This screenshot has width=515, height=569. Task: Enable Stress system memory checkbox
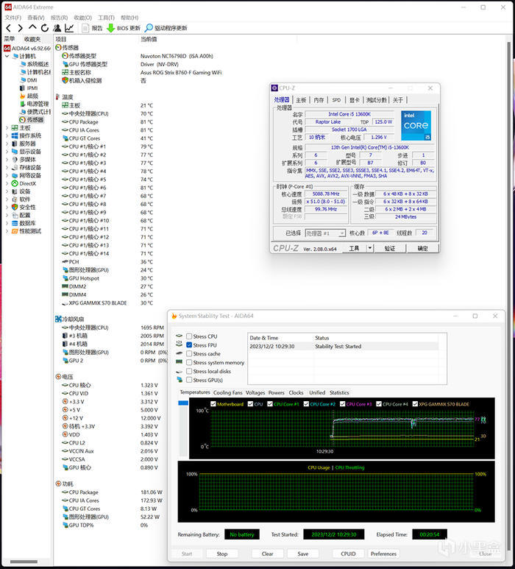(x=189, y=362)
